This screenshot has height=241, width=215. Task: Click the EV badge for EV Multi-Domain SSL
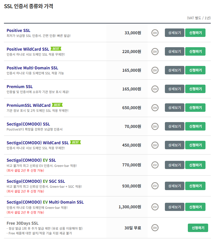155,207
